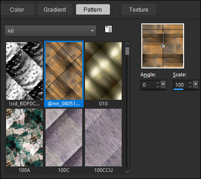Choose the 100CCU striped pattern thumbnail
Viewport: 201px width, 179px height.
[x=103, y=138]
